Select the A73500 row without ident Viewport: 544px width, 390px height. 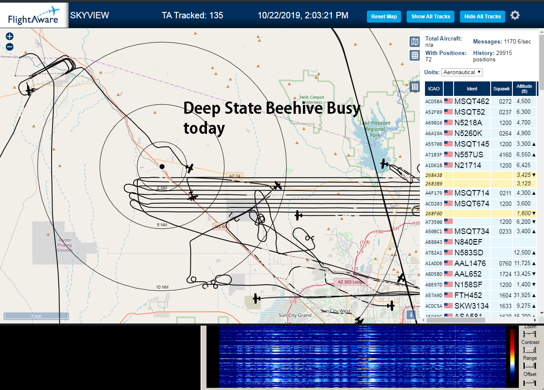481,222
